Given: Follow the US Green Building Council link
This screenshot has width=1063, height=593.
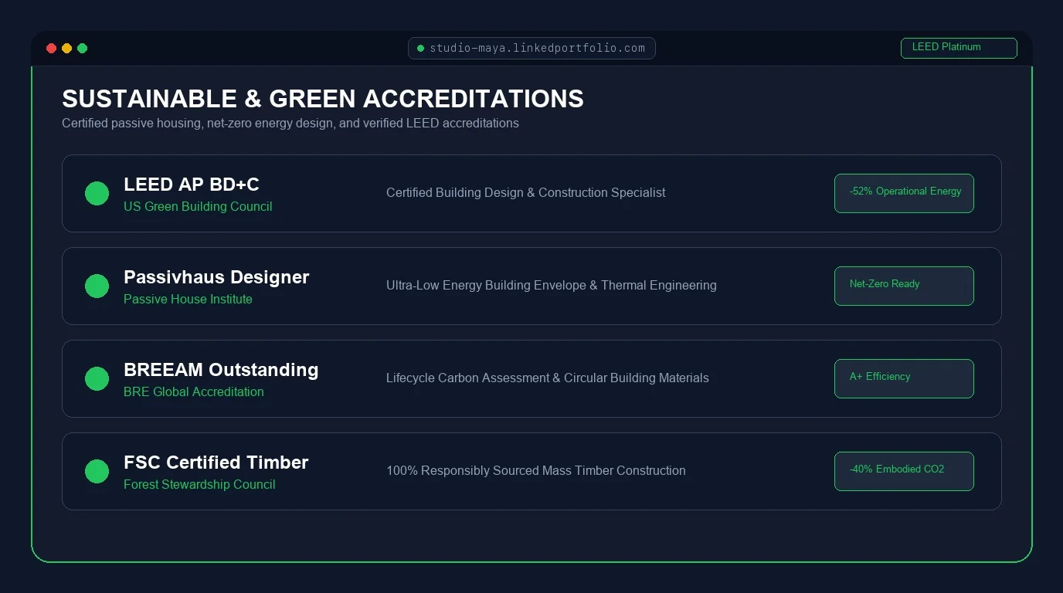Looking at the screenshot, I should (x=198, y=206).
